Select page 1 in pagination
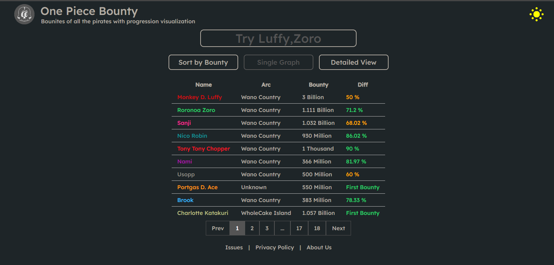 pos(237,228)
